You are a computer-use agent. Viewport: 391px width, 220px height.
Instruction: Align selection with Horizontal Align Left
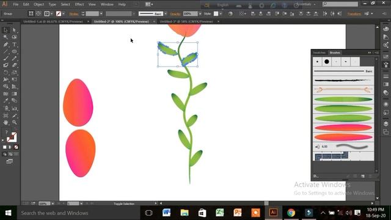(x=253, y=13)
